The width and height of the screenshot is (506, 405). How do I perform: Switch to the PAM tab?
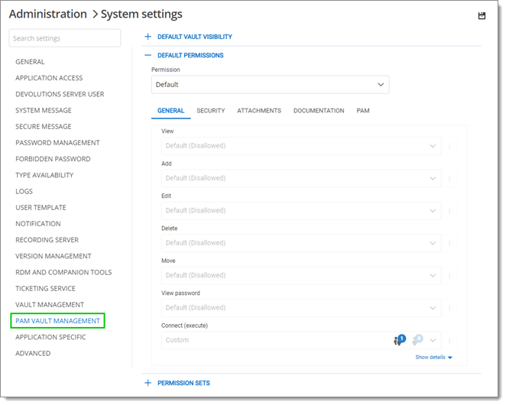click(363, 111)
